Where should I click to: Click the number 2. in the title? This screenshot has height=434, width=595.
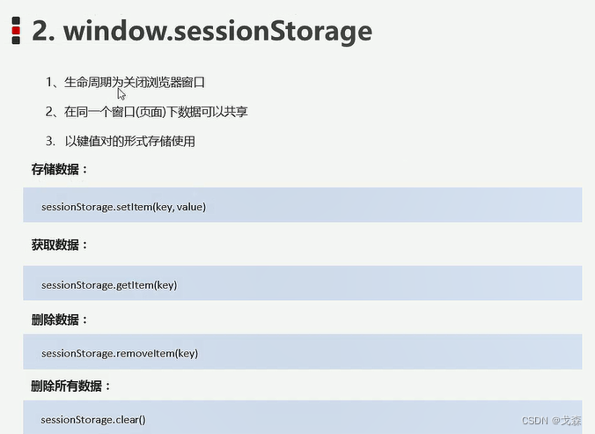(44, 31)
